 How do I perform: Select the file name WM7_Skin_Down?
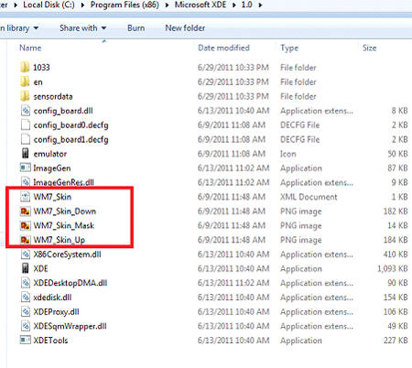click(x=65, y=211)
